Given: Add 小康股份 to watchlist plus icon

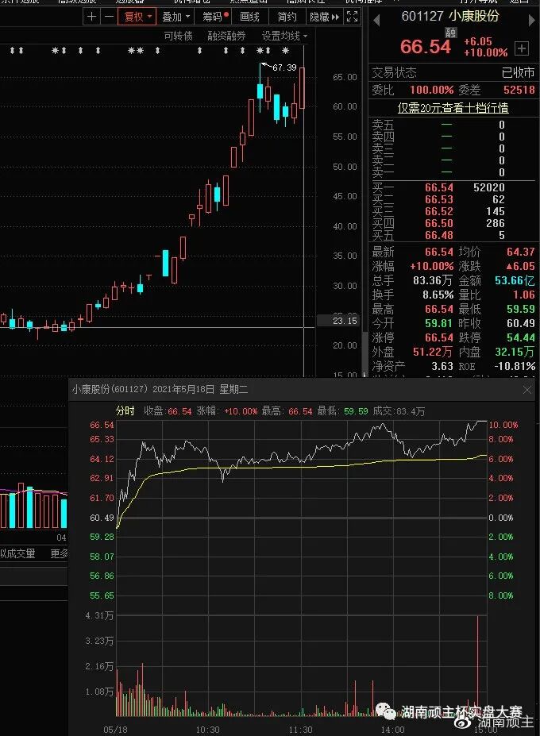Looking at the screenshot, I should [x=522, y=48].
